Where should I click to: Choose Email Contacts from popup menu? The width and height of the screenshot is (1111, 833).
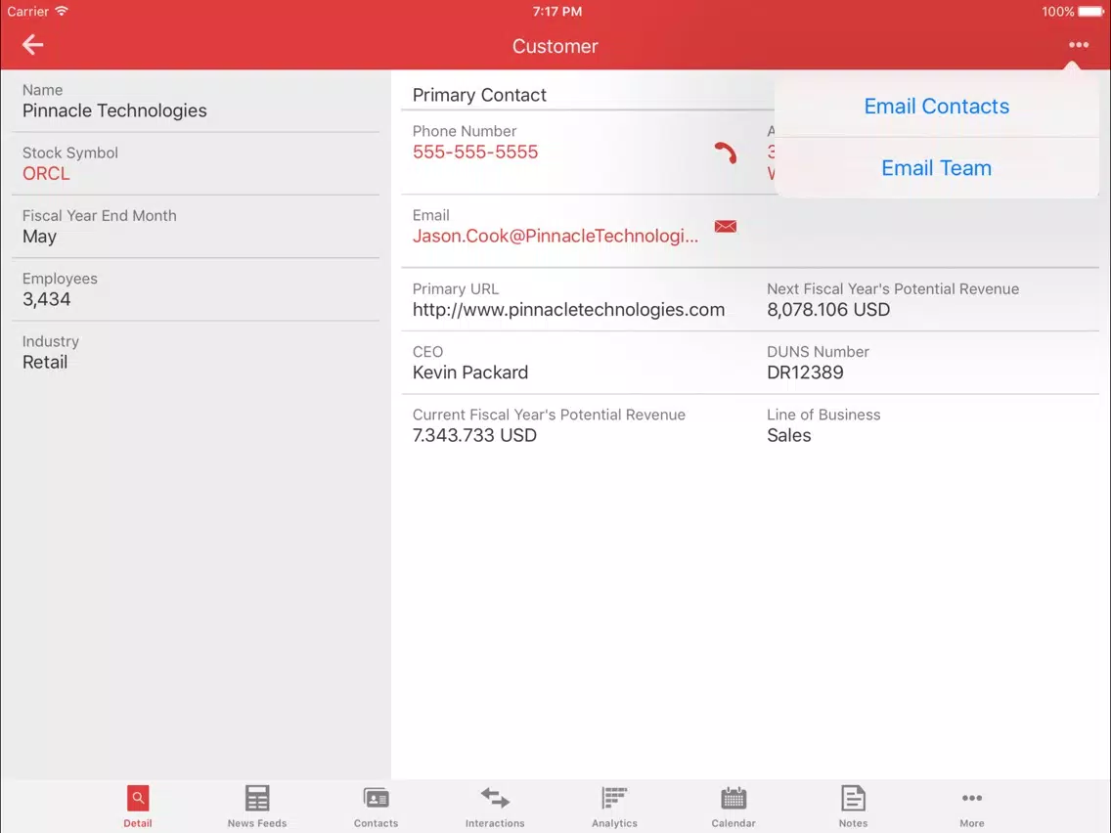tap(936, 107)
